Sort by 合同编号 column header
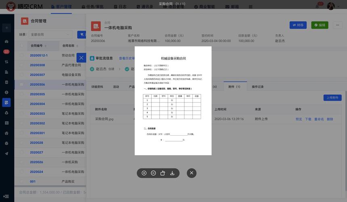The image size is (347, 202). 38,46
